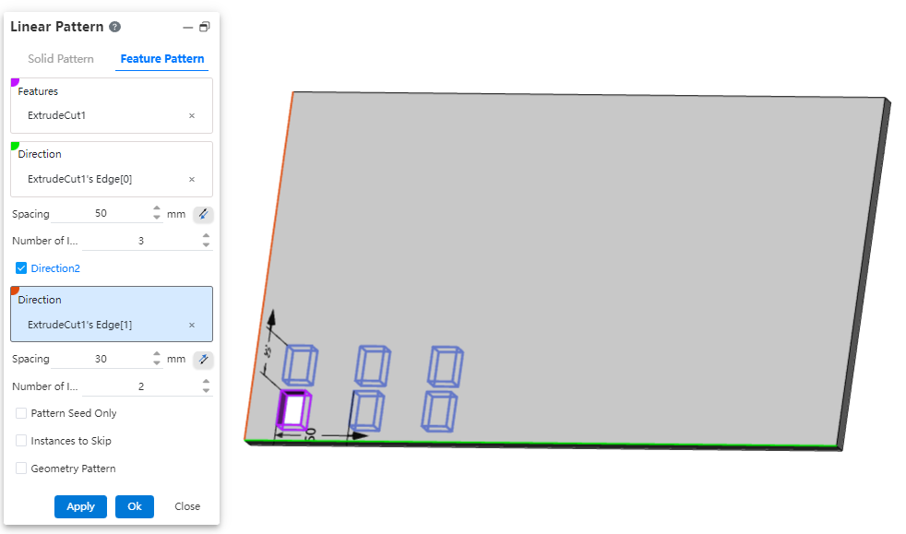Increase the second Spacing value with up arrow
Screen dimensions: 906x534
tap(157, 355)
